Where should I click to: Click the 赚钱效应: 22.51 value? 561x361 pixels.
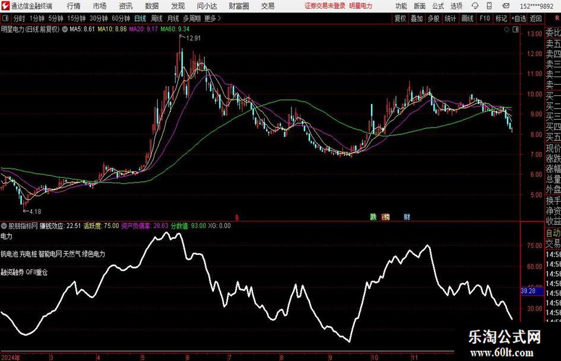[x=60, y=225]
